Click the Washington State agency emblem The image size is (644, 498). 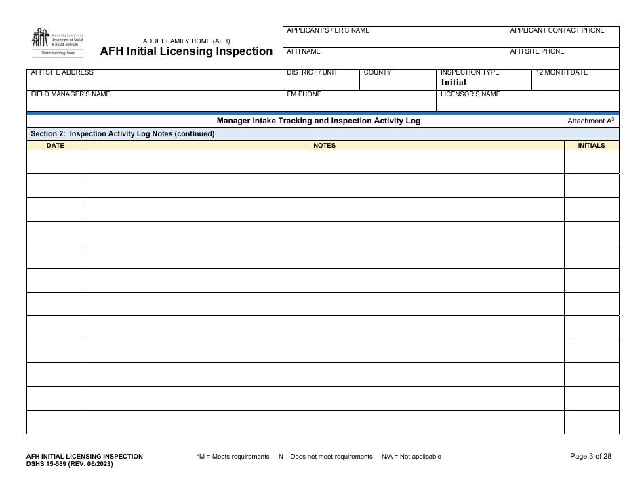click(41, 37)
